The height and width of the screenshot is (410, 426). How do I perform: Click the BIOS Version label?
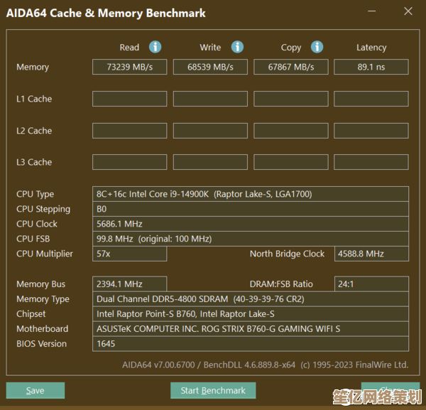42,344
